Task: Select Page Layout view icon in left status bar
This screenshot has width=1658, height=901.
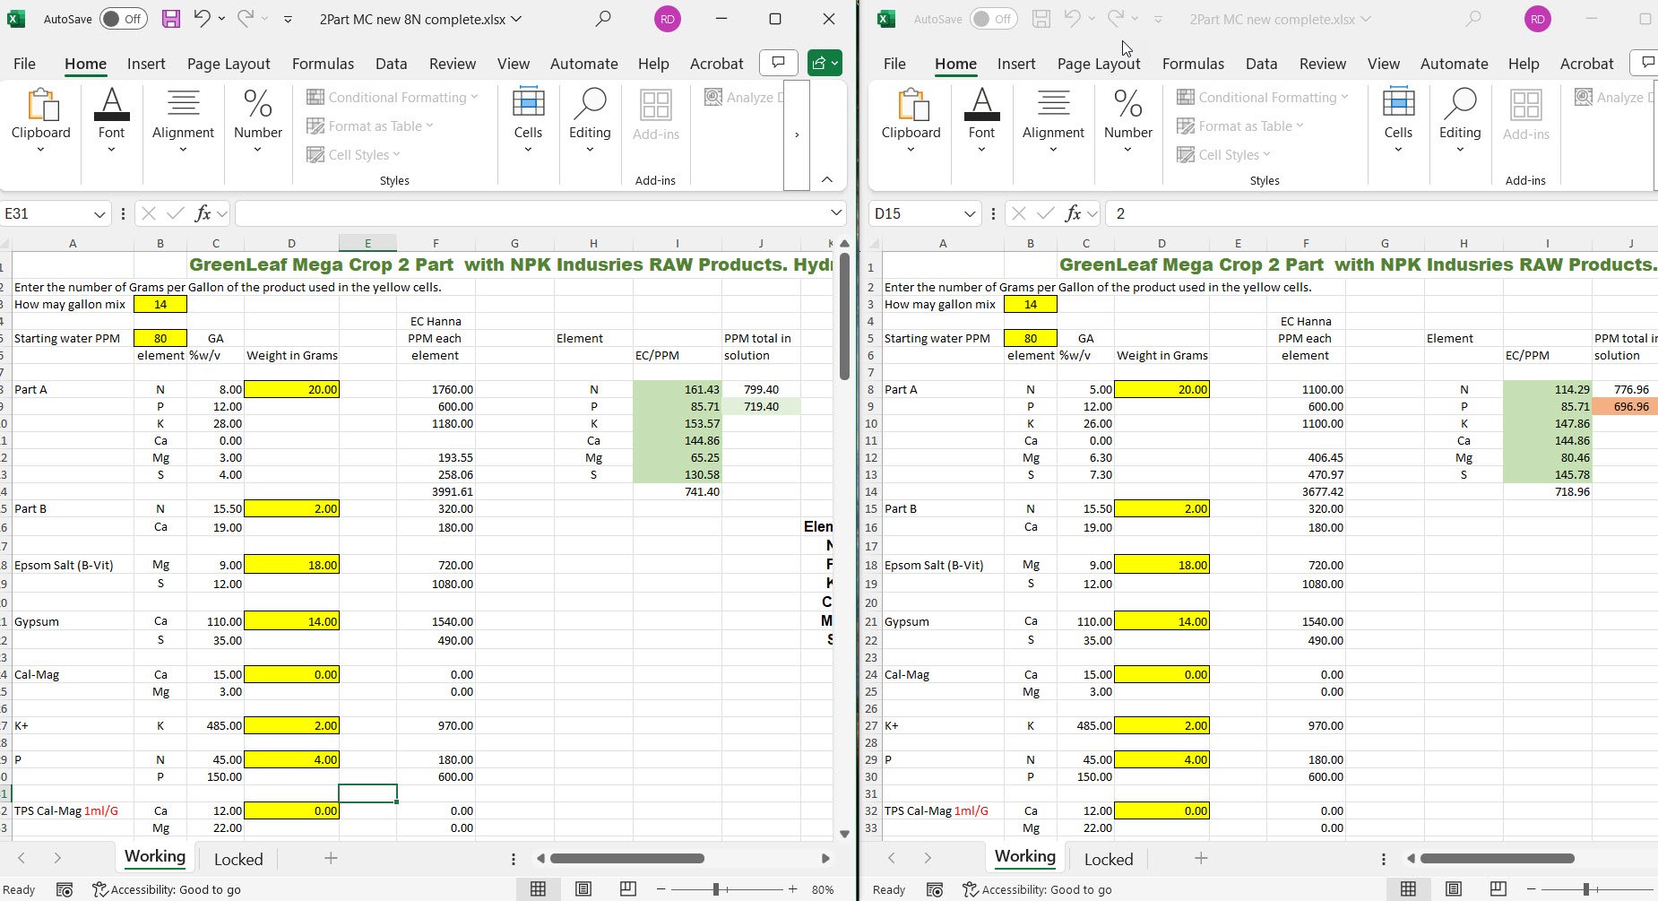Action: (x=583, y=889)
